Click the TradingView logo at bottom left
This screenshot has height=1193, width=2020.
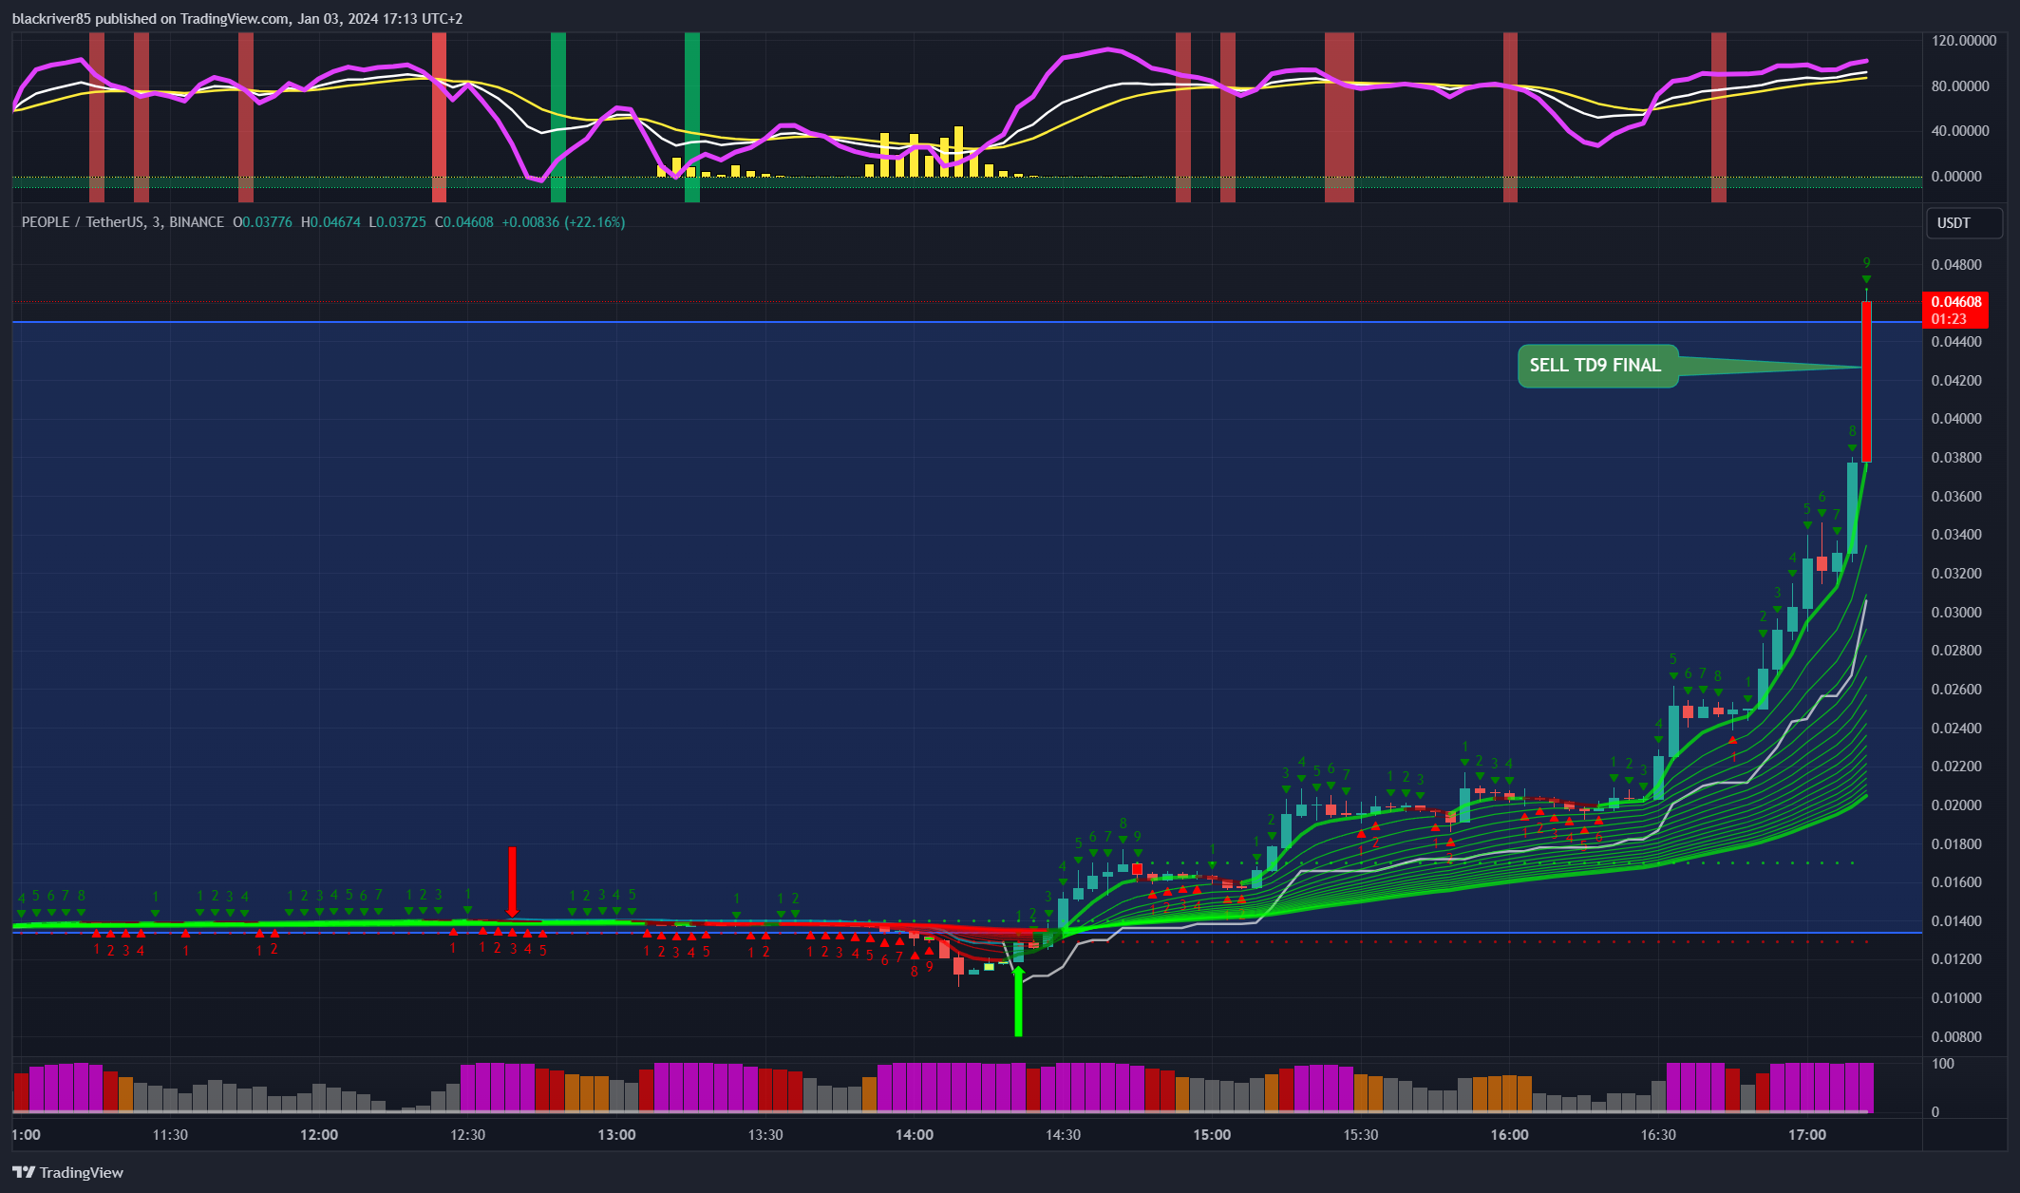point(67,1172)
